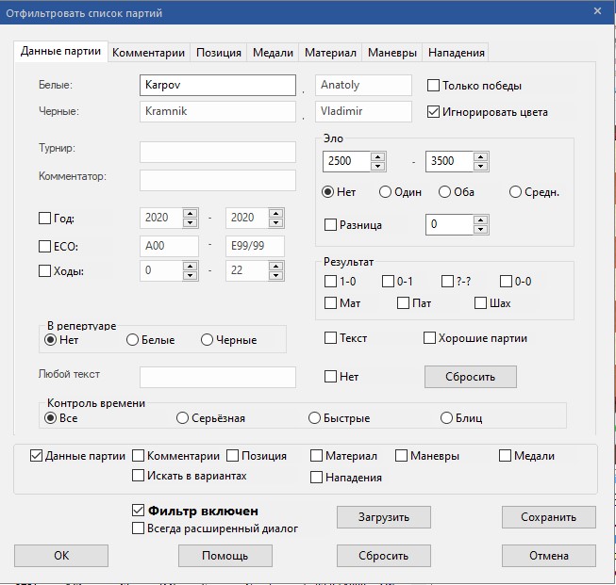The height and width of the screenshot is (585, 616).
Task: Check the Шах result box
Action: point(480,303)
